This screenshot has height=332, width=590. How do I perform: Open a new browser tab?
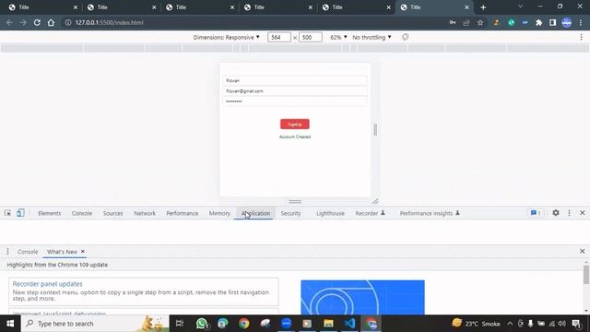[x=483, y=7]
